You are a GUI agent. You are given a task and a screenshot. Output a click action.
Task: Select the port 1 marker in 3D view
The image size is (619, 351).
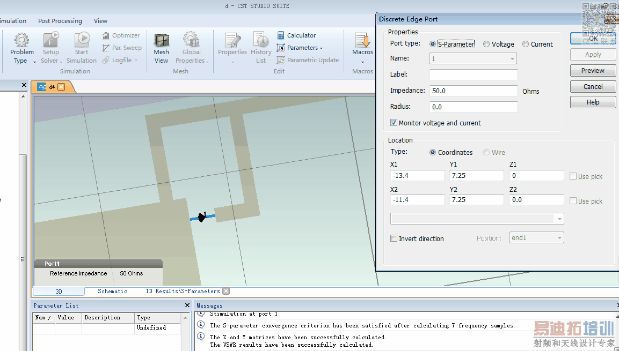pos(202,216)
